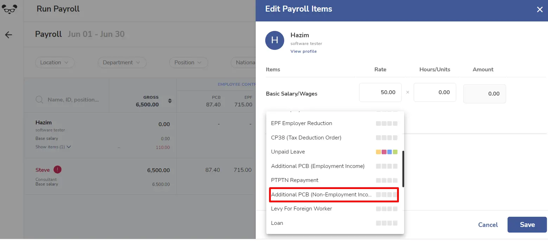Click the Basic Salary Rate field
Viewport: 548px width, 241px height.
click(x=380, y=92)
